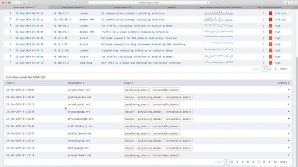Open HTTP POST to known bad destination threat
The width and height of the screenshot is (298, 167).
click(141, 63)
